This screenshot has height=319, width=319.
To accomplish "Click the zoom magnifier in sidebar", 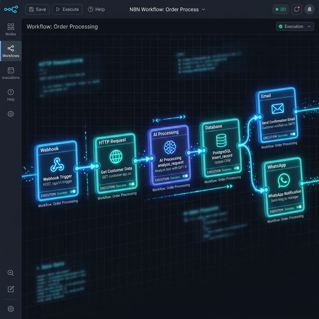I will click(x=10, y=273).
